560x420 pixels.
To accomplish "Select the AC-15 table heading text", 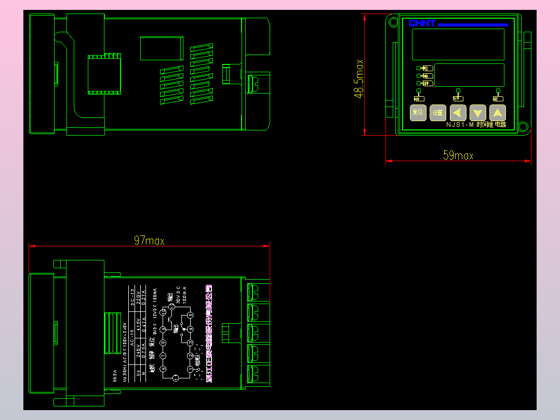I will pos(132,338).
